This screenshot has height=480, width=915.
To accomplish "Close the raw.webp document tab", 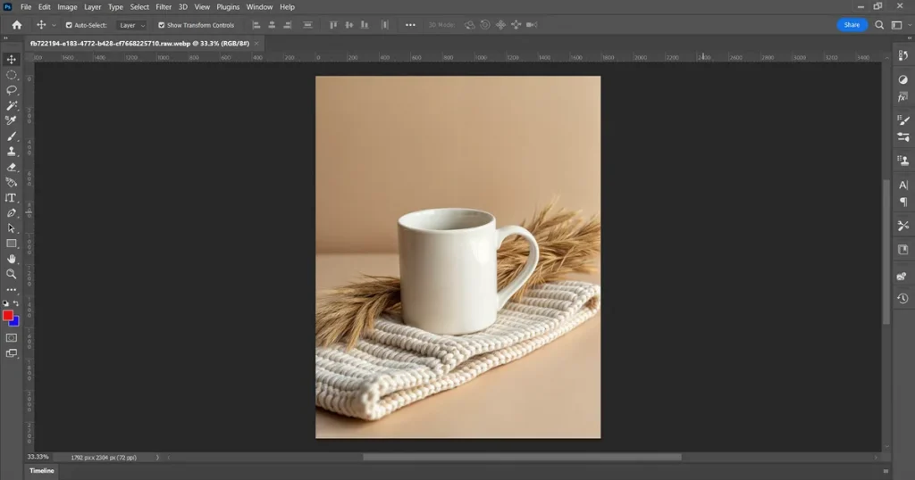I will (256, 43).
